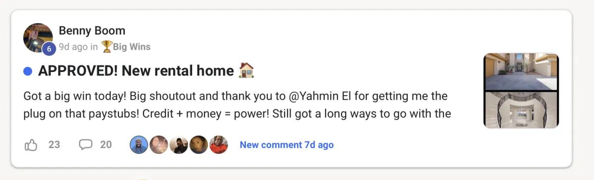
Task: Open Benny Boom's profile name link
Action: coord(92,31)
